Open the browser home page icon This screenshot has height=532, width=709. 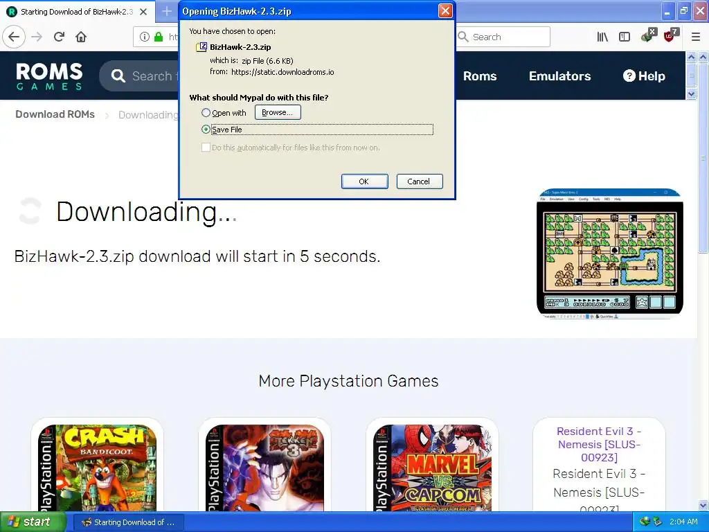(81, 37)
